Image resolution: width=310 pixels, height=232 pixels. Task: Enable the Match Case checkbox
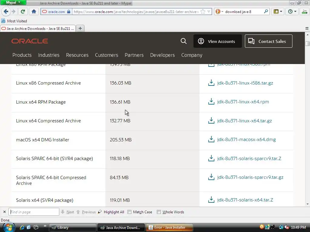tap(129, 212)
